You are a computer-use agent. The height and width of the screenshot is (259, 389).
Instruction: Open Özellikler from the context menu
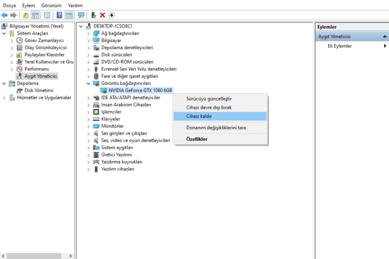pos(197,139)
